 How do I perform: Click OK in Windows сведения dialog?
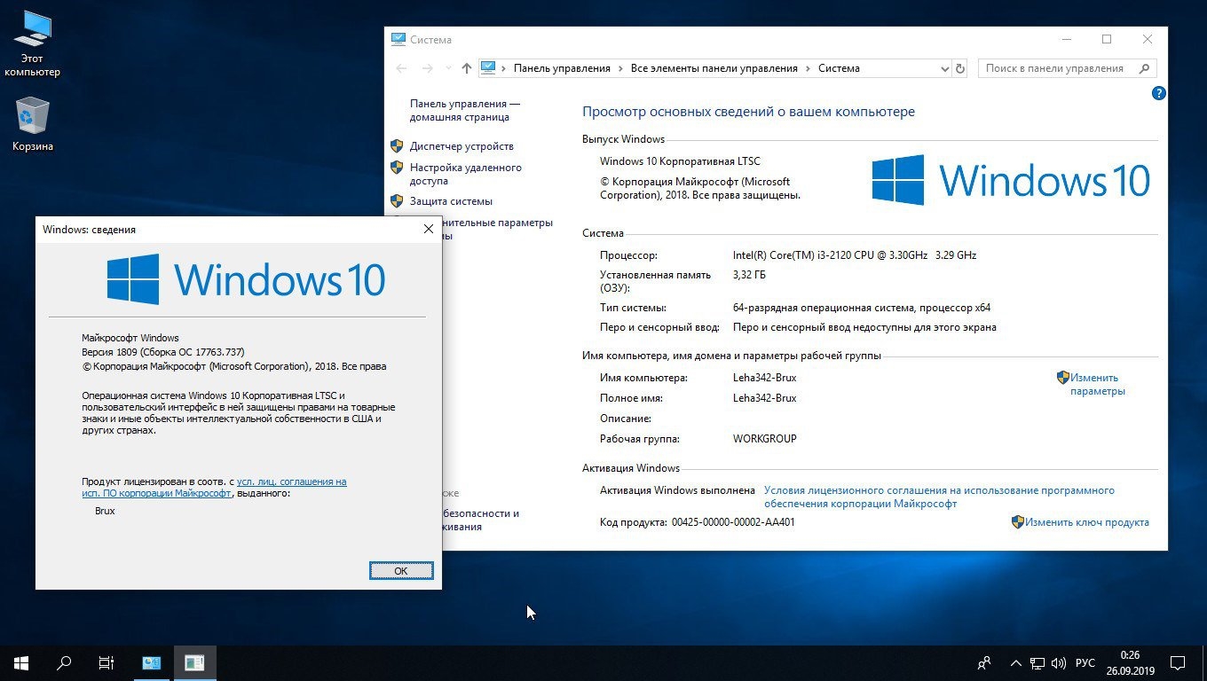[401, 570]
